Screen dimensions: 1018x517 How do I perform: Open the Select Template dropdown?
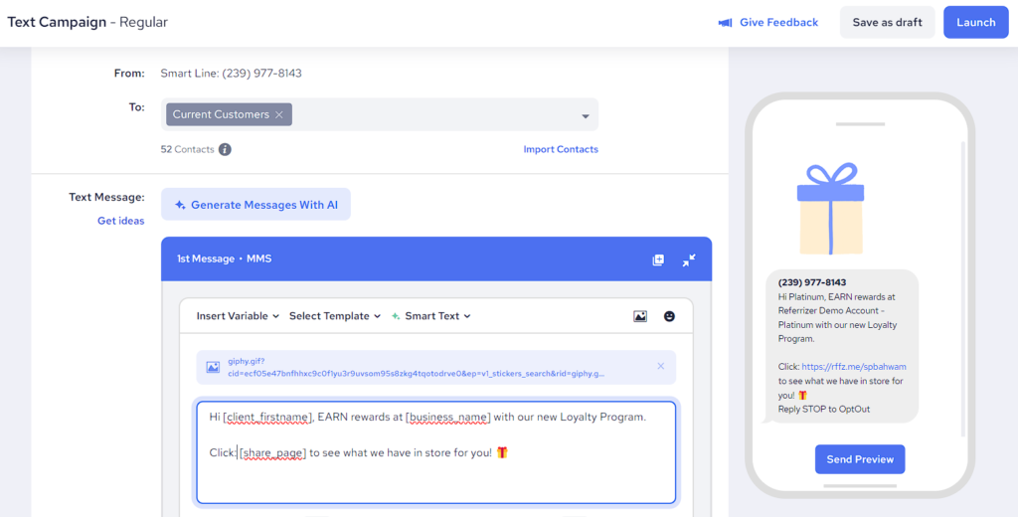tap(335, 316)
